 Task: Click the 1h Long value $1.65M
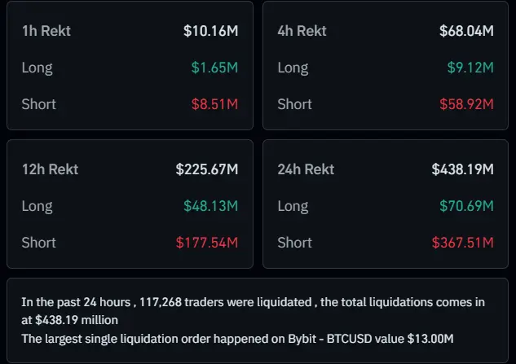pos(215,68)
